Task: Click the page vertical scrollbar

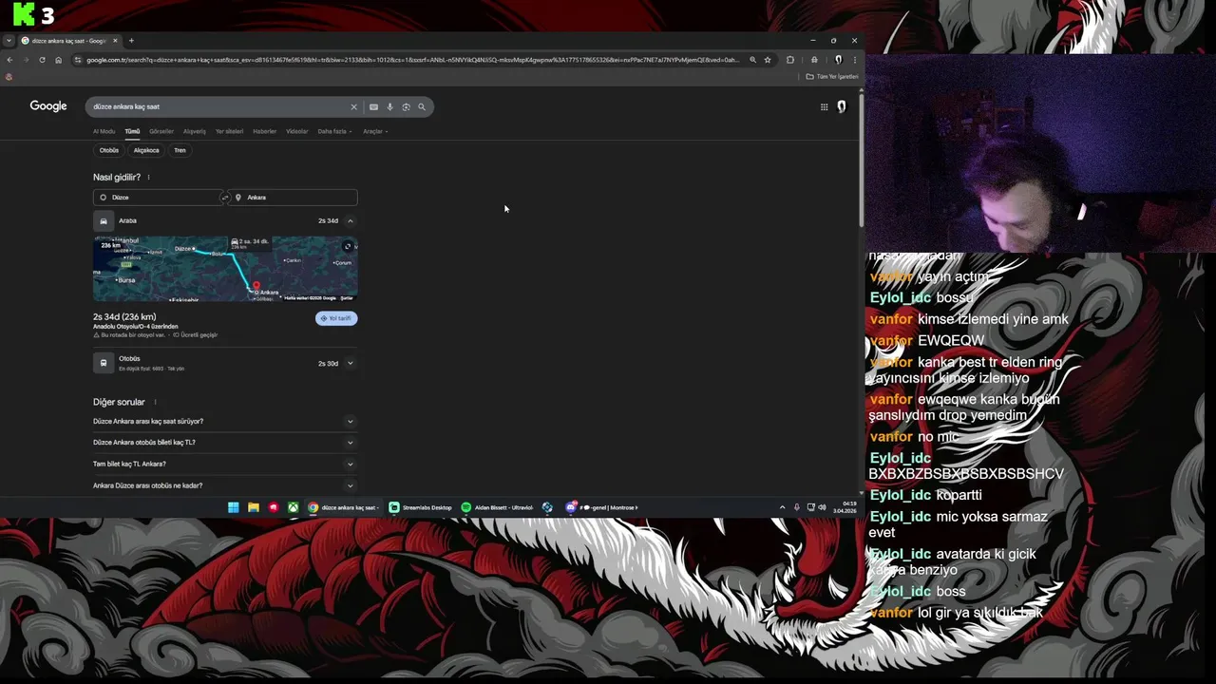Action: pyautogui.click(x=861, y=161)
